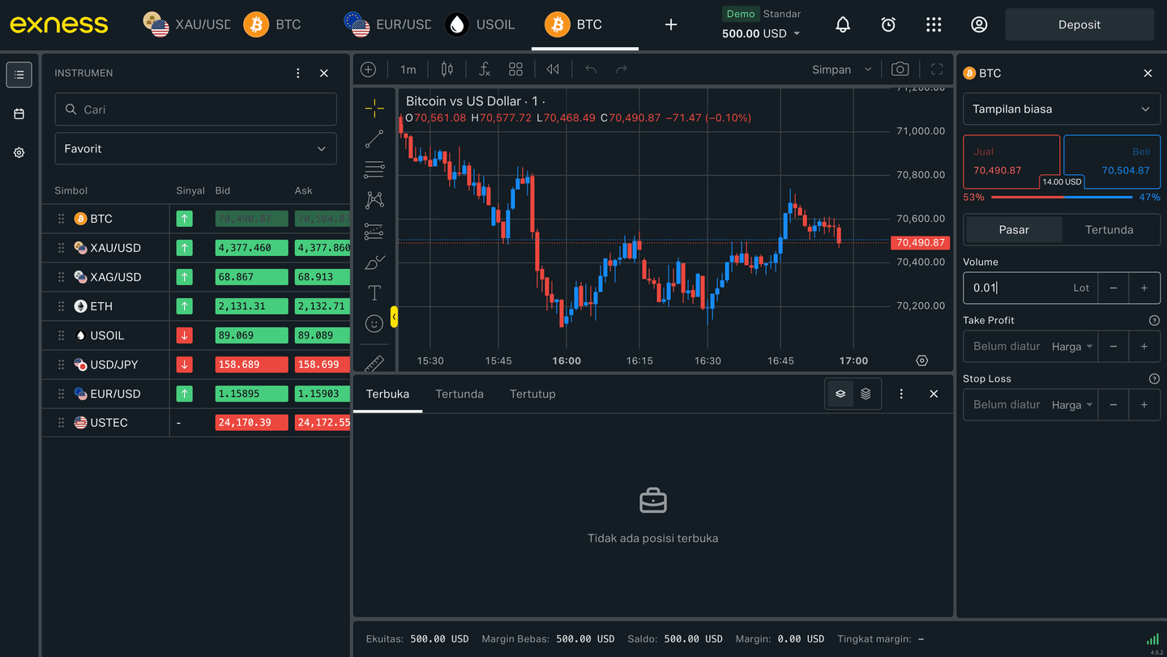
Task: Open the notifications bell
Action: [843, 25]
